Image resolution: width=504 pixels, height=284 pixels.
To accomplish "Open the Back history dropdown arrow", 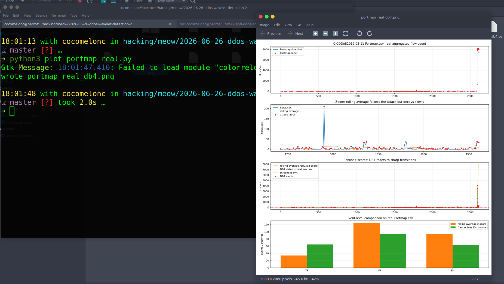I will click(x=22, y=1).
